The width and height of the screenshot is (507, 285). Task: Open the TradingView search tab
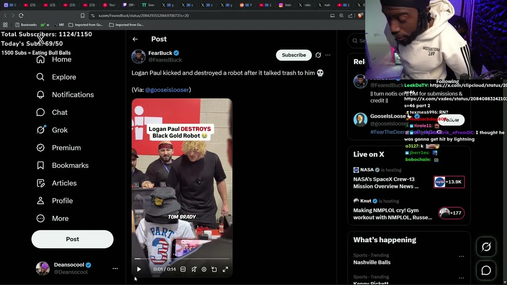[x=149, y=5]
